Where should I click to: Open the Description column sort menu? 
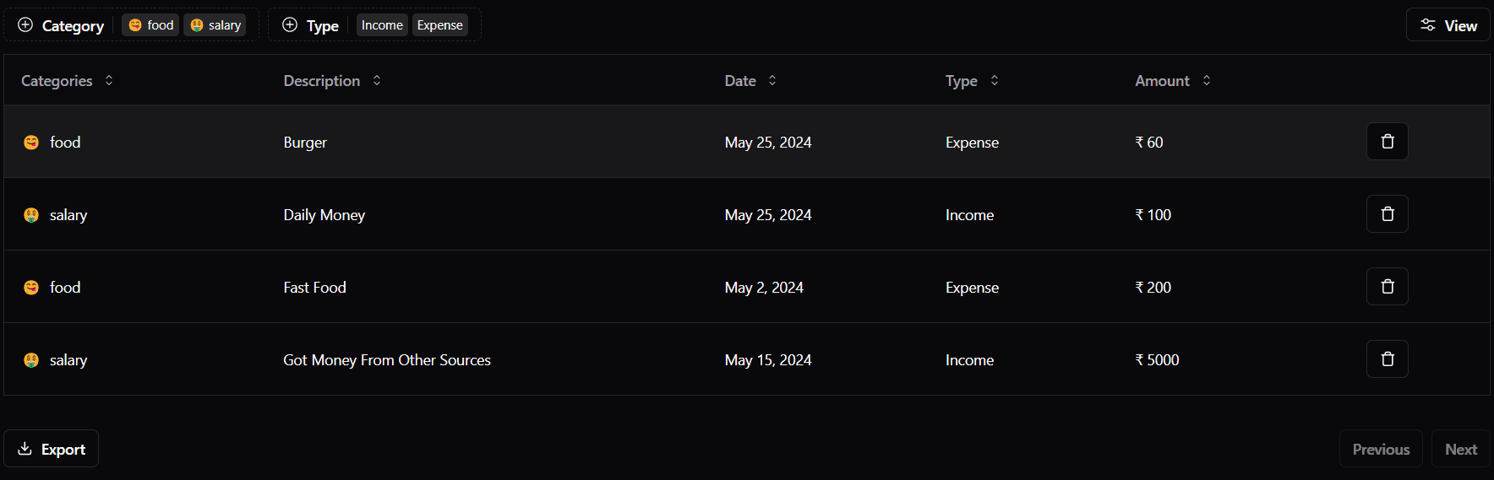click(x=332, y=81)
